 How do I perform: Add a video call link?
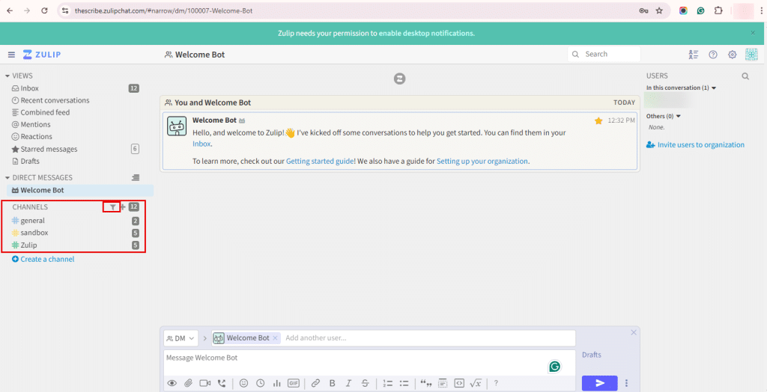click(204, 383)
